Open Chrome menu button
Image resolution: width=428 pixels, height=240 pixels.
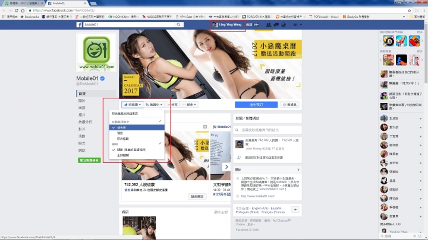pyautogui.click(x=424, y=10)
